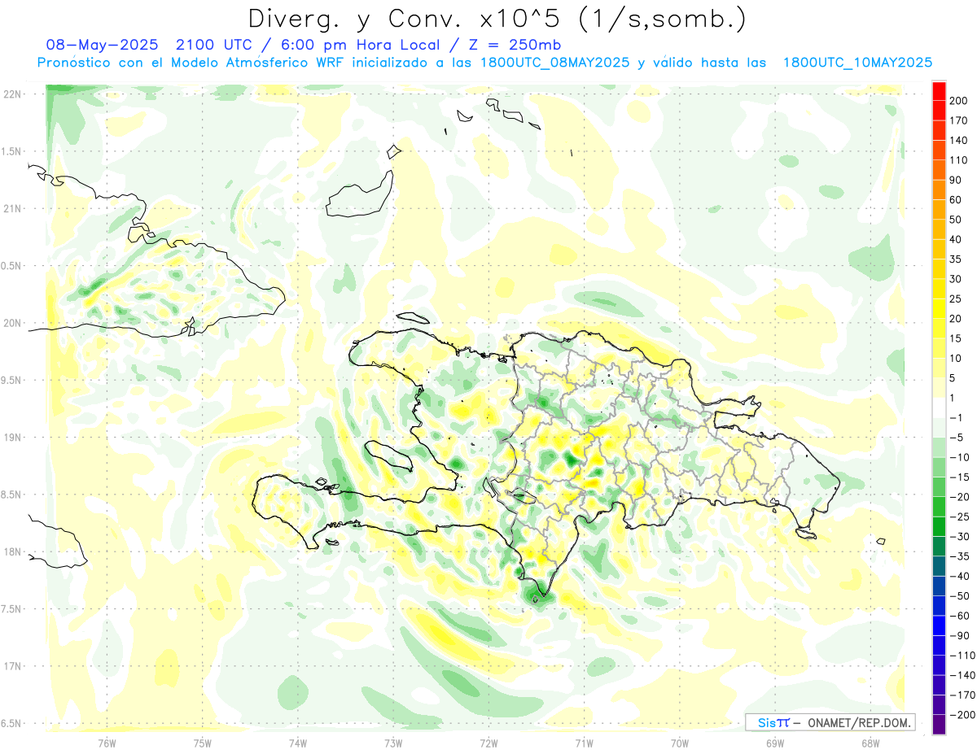This screenshot has width=977, height=754.
Task: Click the '73W' longitude label
Action: (393, 743)
